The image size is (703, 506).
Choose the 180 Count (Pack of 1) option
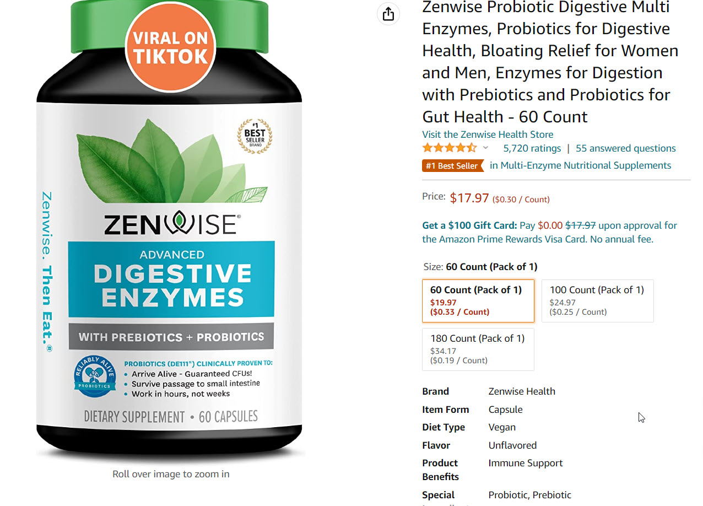coord(478,349)
